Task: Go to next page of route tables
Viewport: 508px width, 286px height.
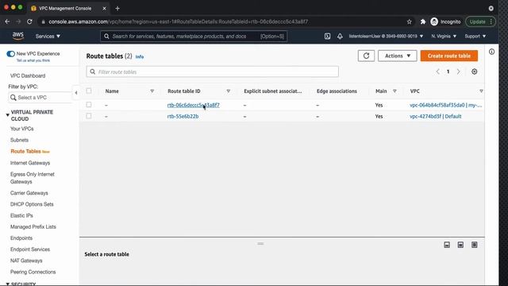Action: [x=459, y=71]
